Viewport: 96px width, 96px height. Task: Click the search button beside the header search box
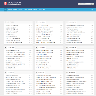pos(92,4)
